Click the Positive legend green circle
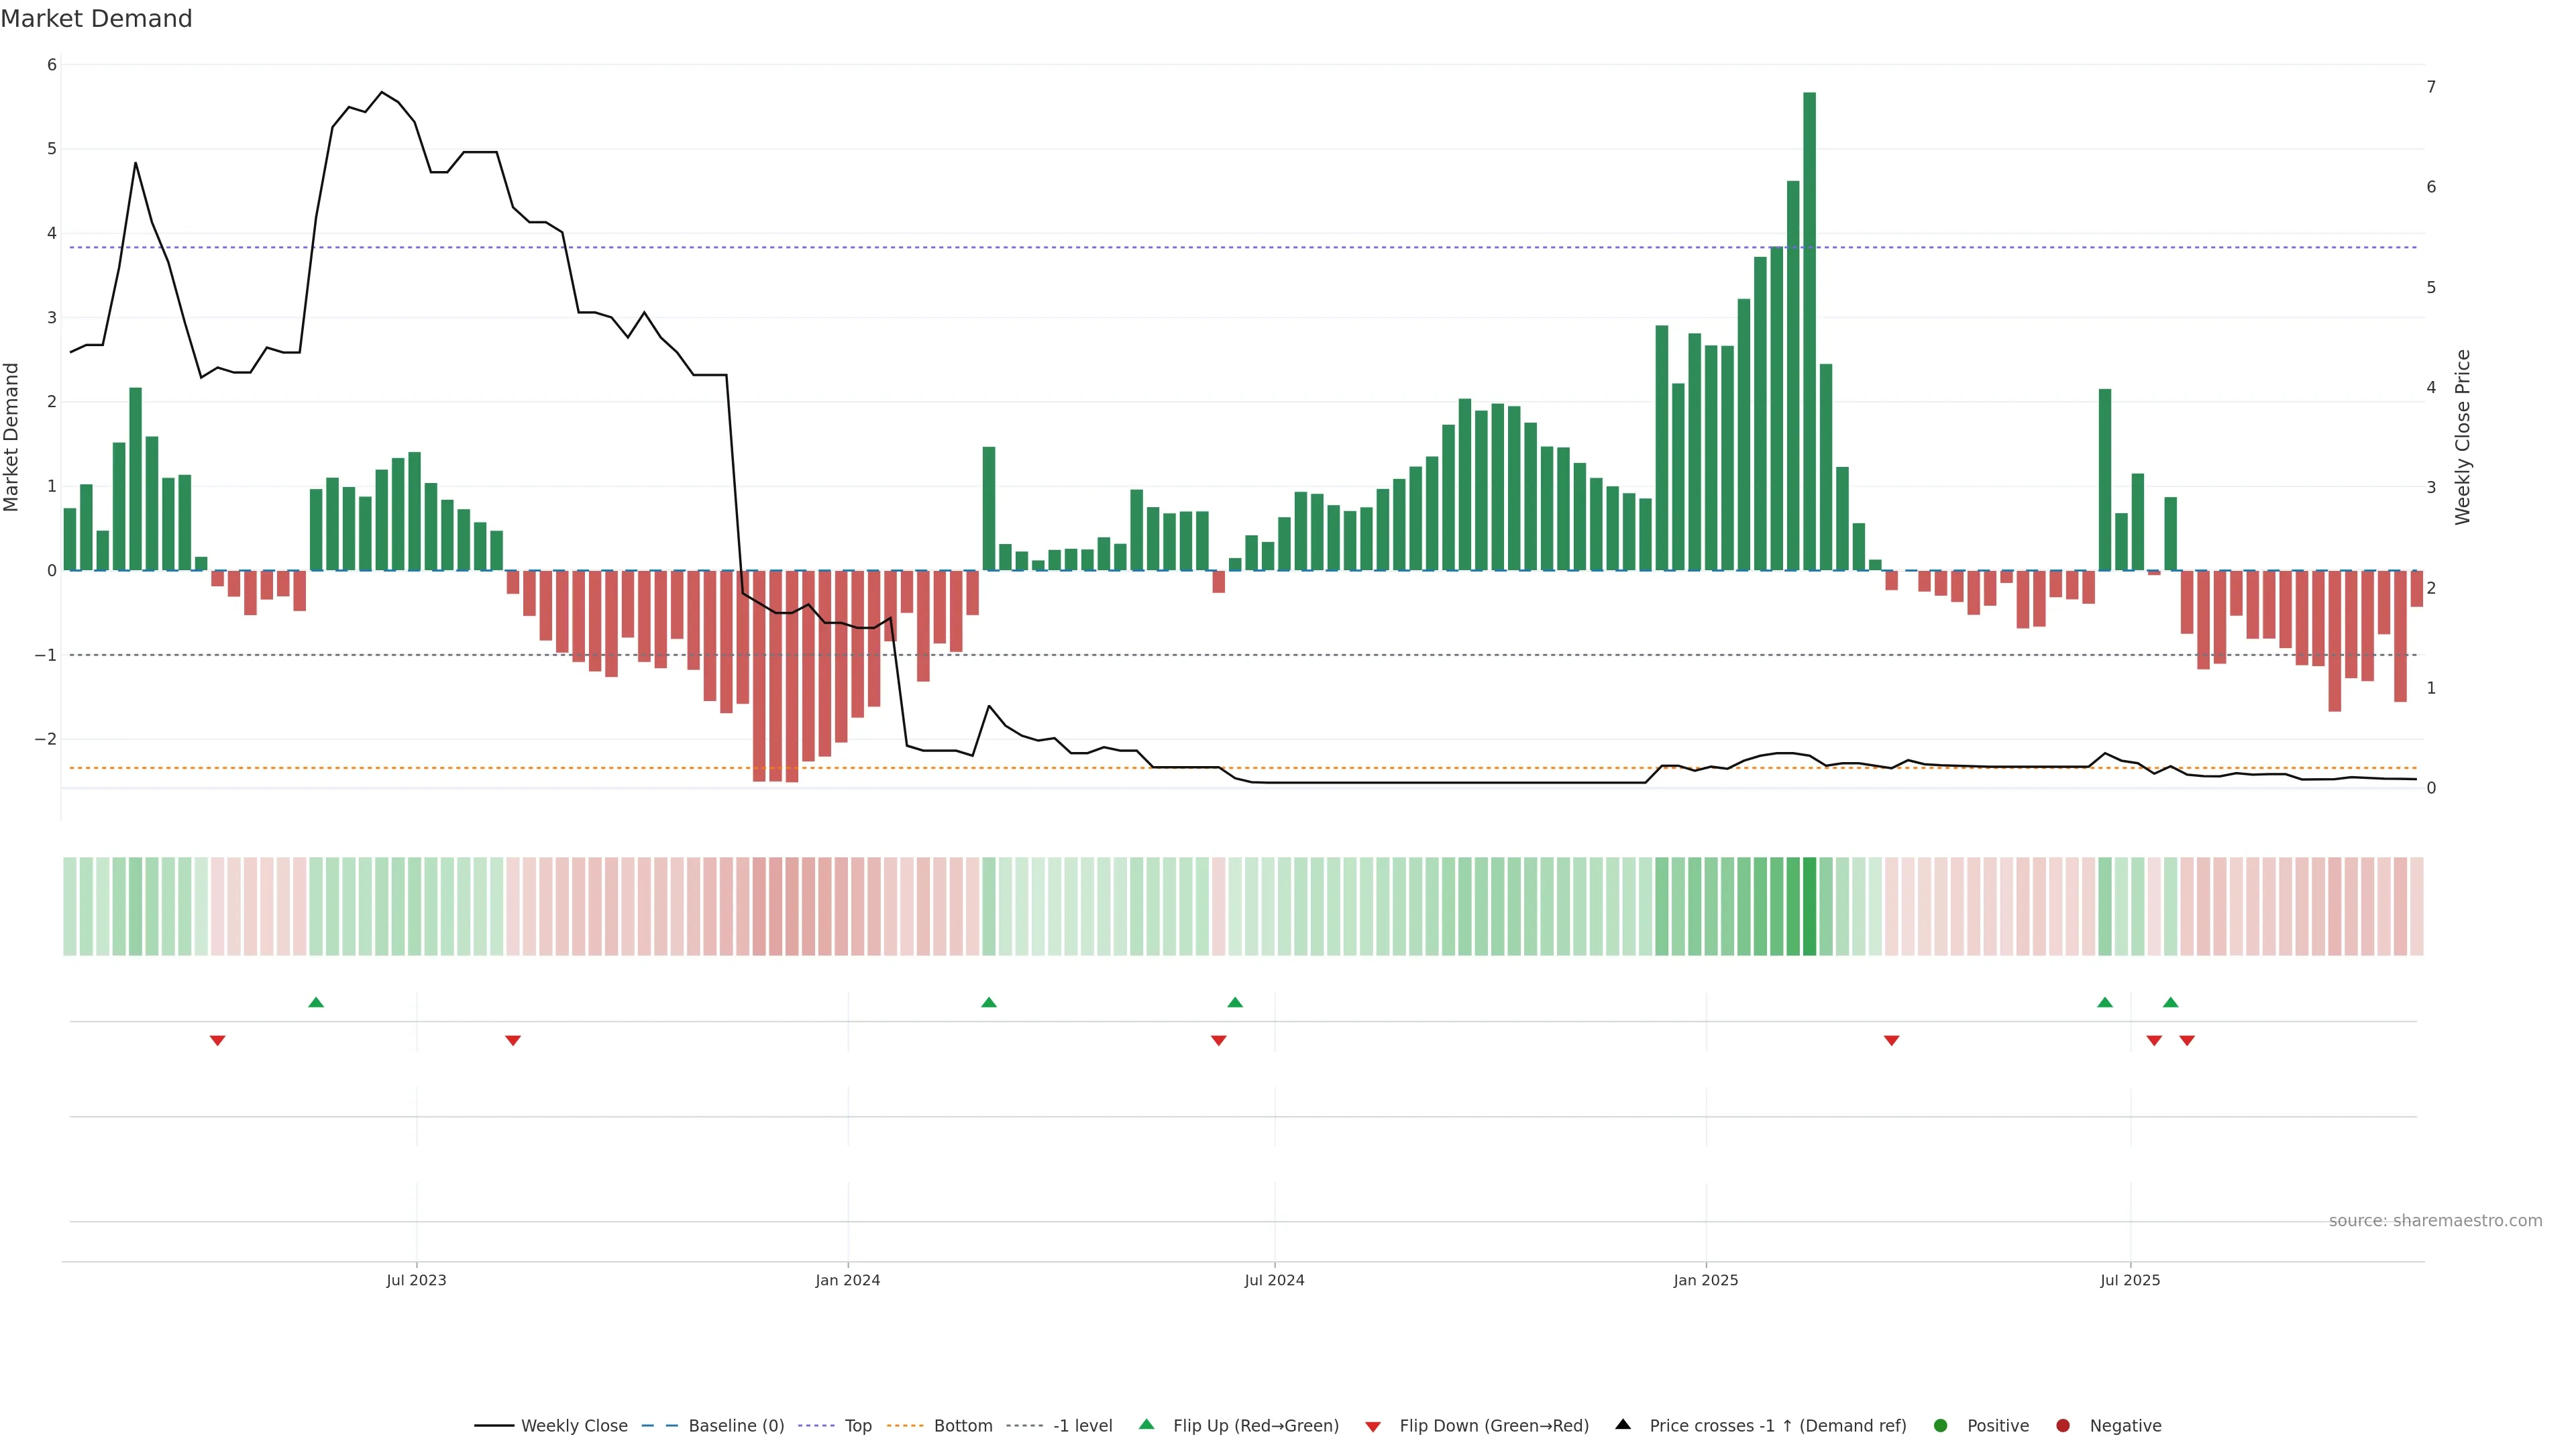2576x1449 pixels. point(1941,1426)
